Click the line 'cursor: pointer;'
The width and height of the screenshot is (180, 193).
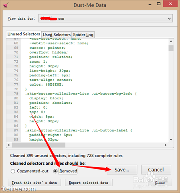[x=47, y=48]
